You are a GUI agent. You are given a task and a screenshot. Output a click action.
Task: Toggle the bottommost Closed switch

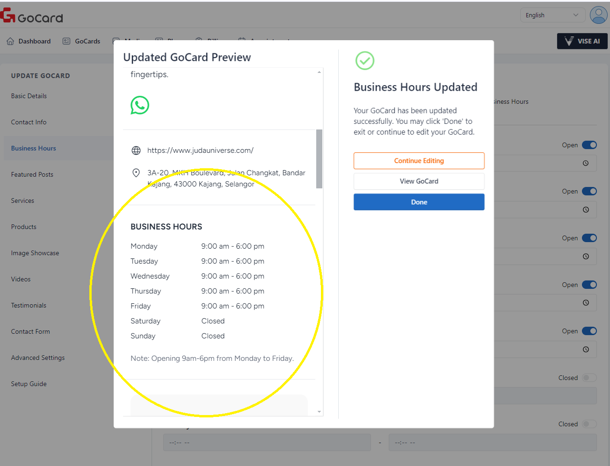click(x=589, y=424)
